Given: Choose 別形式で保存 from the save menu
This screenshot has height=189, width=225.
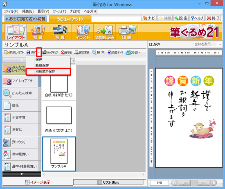Looking at the screenshot, I should tap(48, 72).
